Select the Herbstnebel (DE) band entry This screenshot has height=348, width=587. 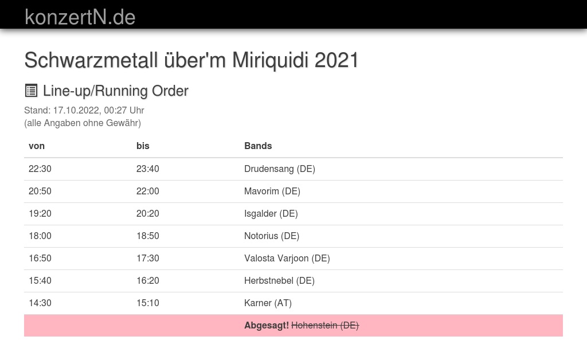click(279, 280)
